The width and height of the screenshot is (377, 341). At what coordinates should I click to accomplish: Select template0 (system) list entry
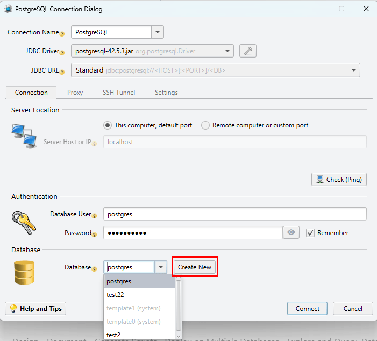[x=139, y=322]
